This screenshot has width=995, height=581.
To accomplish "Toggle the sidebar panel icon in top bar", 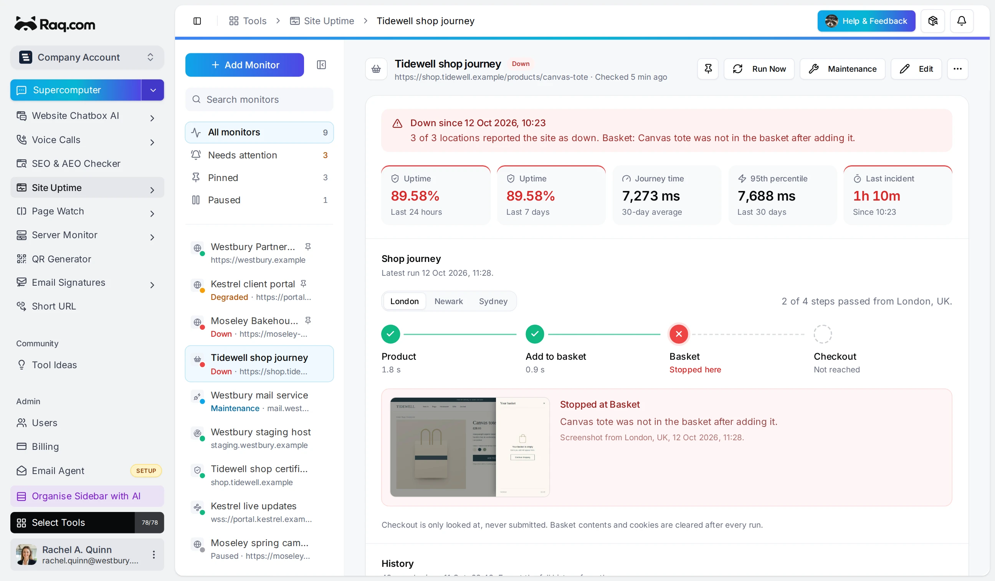I will pyautogui.click(x=197, y=21).
